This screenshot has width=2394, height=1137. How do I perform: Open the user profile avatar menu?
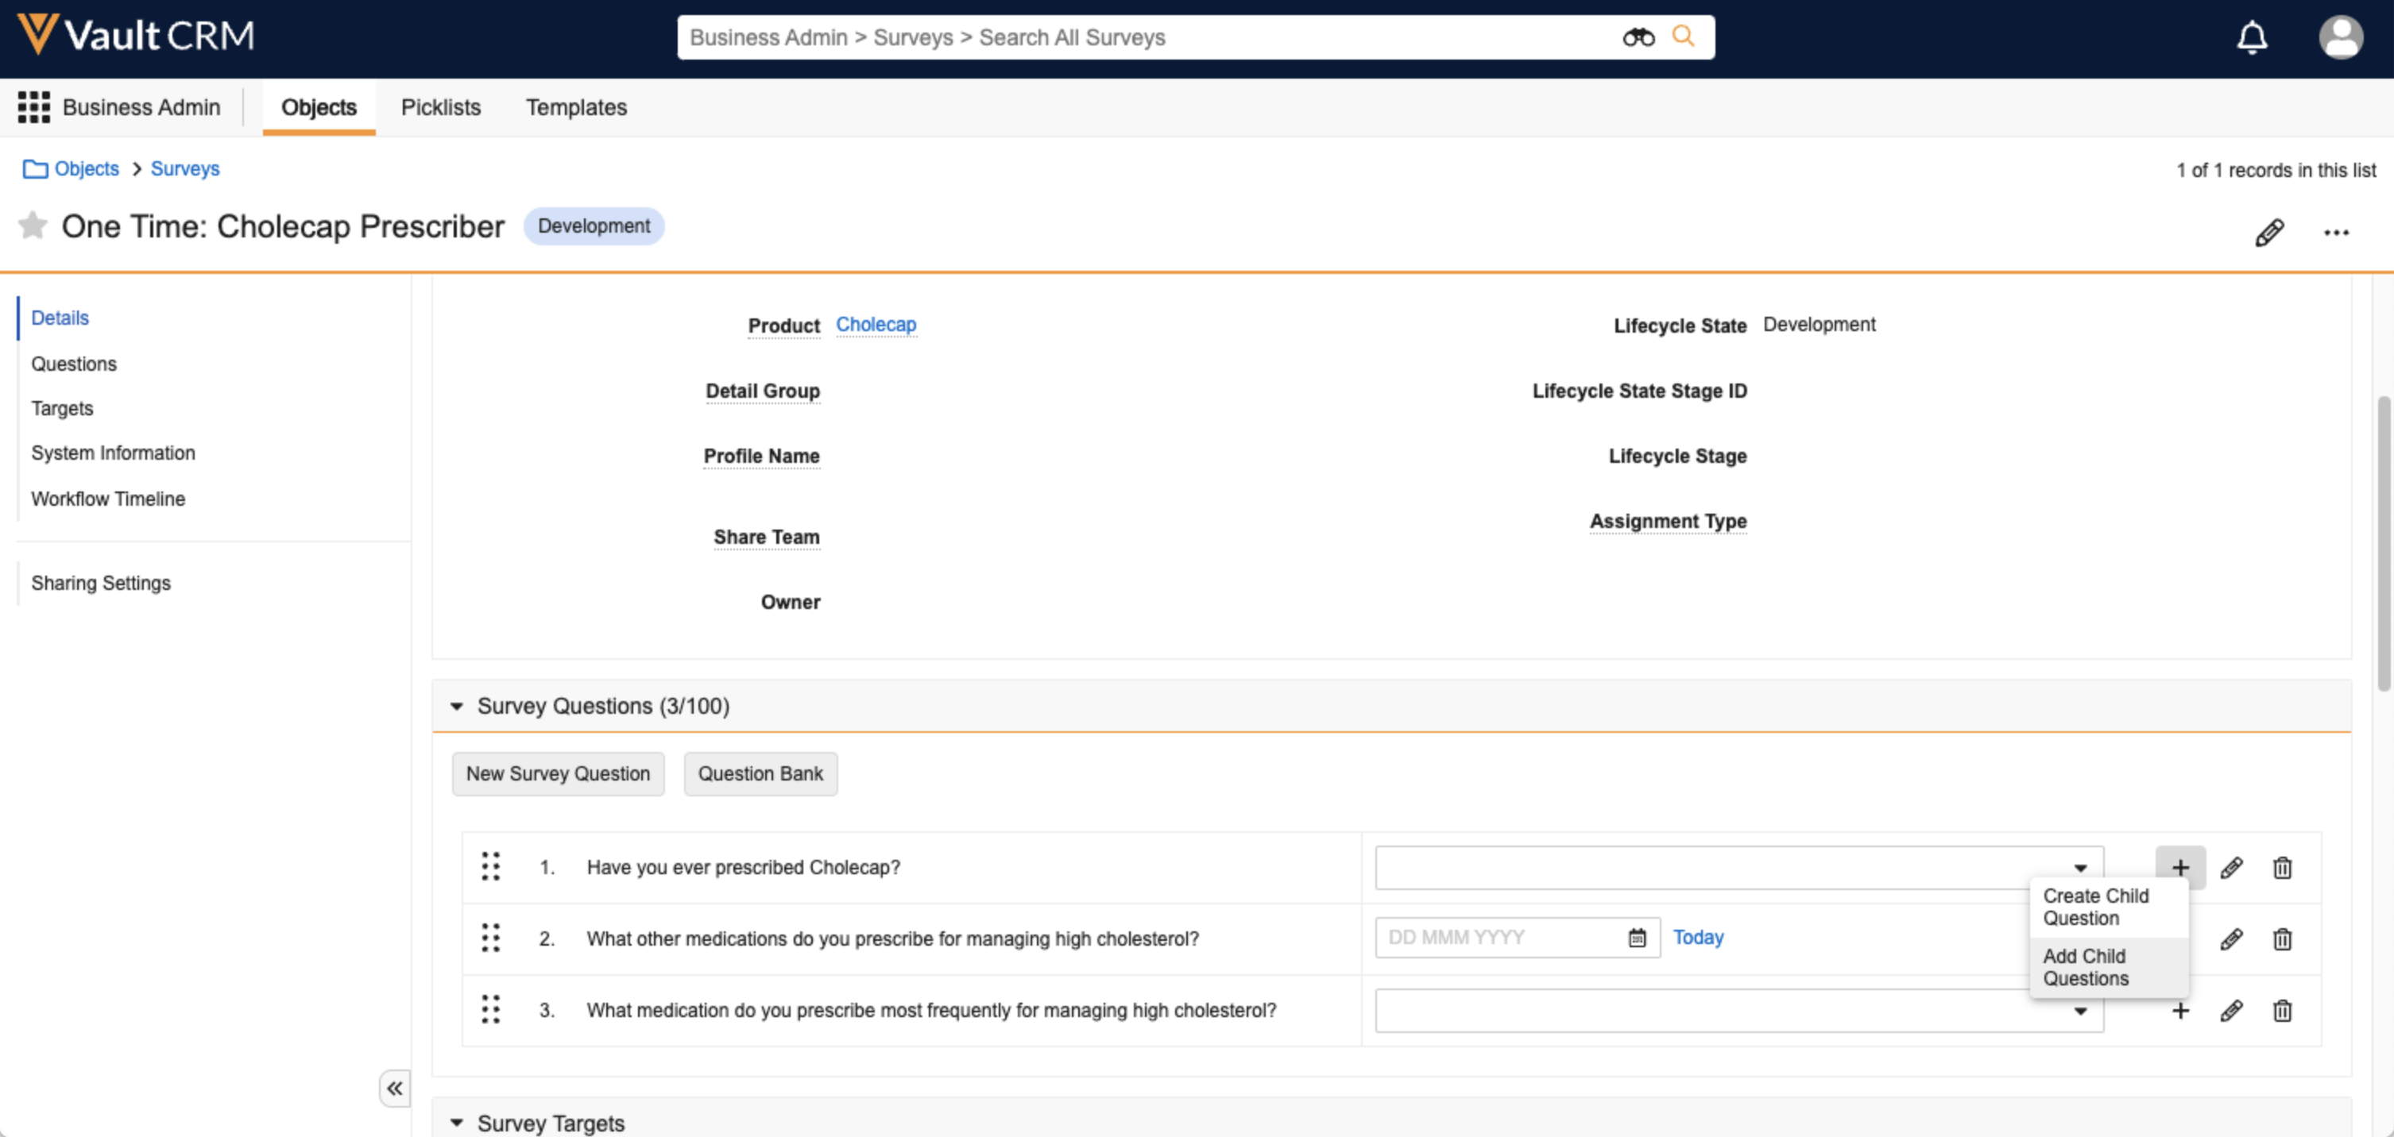(x=2340, y=38)
